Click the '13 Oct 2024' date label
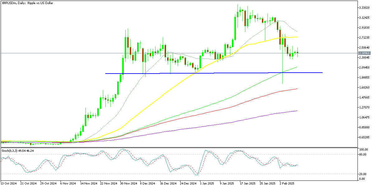 pos(9,184)
